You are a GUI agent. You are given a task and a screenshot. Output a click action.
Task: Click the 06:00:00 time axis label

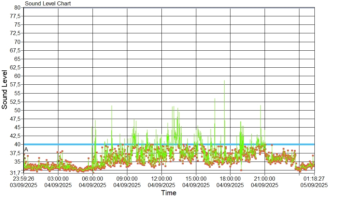coord(93,179)
